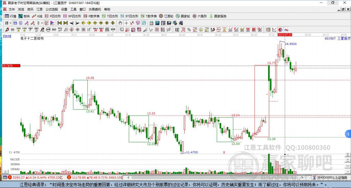Click the black left-pointing triangle icon
This screenshot has width=351, height=188.
tap(71, 23)
